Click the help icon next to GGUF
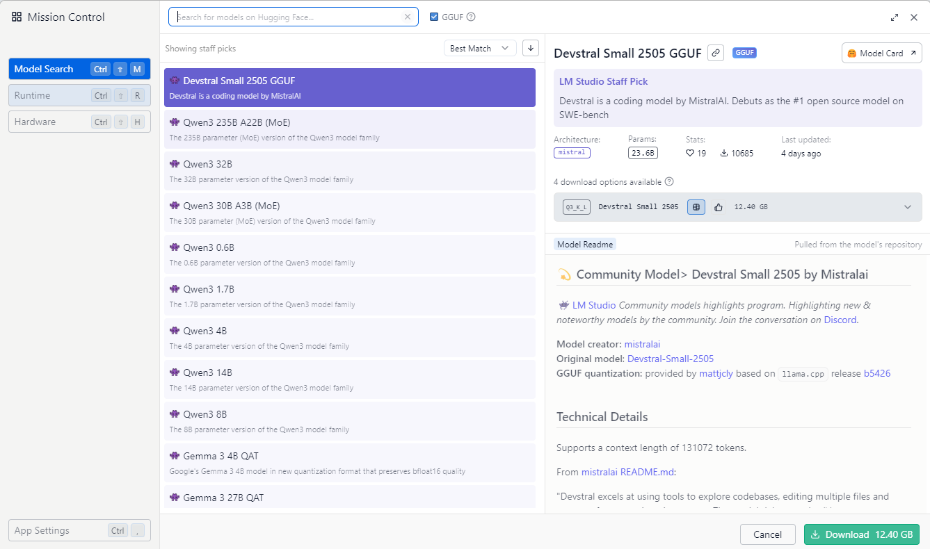 (x=471, y=17)
